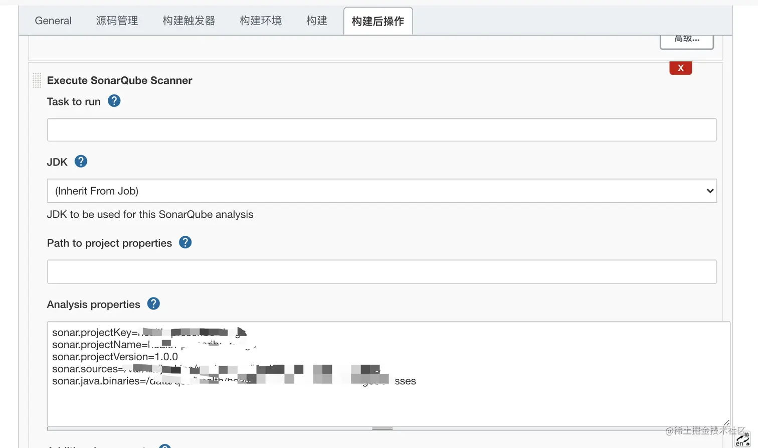Open the 构建环境 tab
This screenshot has width=758, height=448.
coord(260,21)
